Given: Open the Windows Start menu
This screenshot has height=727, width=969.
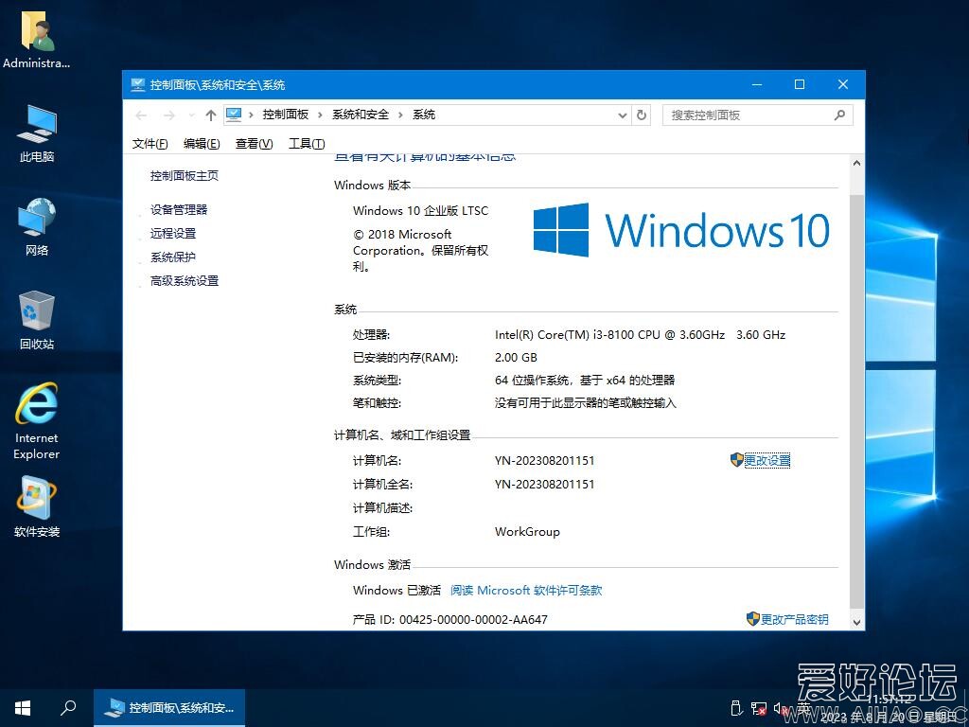Looking at the screenshot, I should pyautogui.click(x=23, y=707).
